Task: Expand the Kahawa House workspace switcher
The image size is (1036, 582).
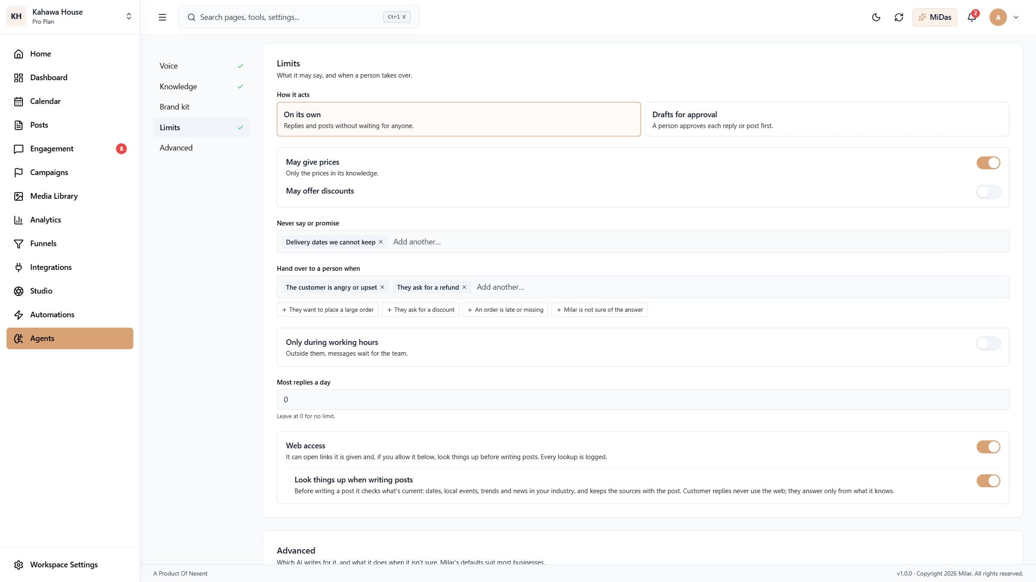Action: pyautogui.click(x=69, y=16)
